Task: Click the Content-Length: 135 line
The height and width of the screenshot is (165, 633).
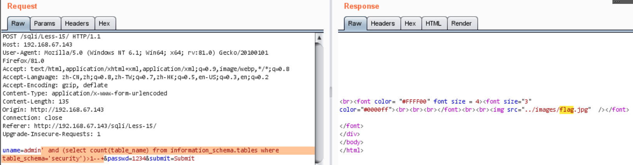Action: tap(36, 101)
